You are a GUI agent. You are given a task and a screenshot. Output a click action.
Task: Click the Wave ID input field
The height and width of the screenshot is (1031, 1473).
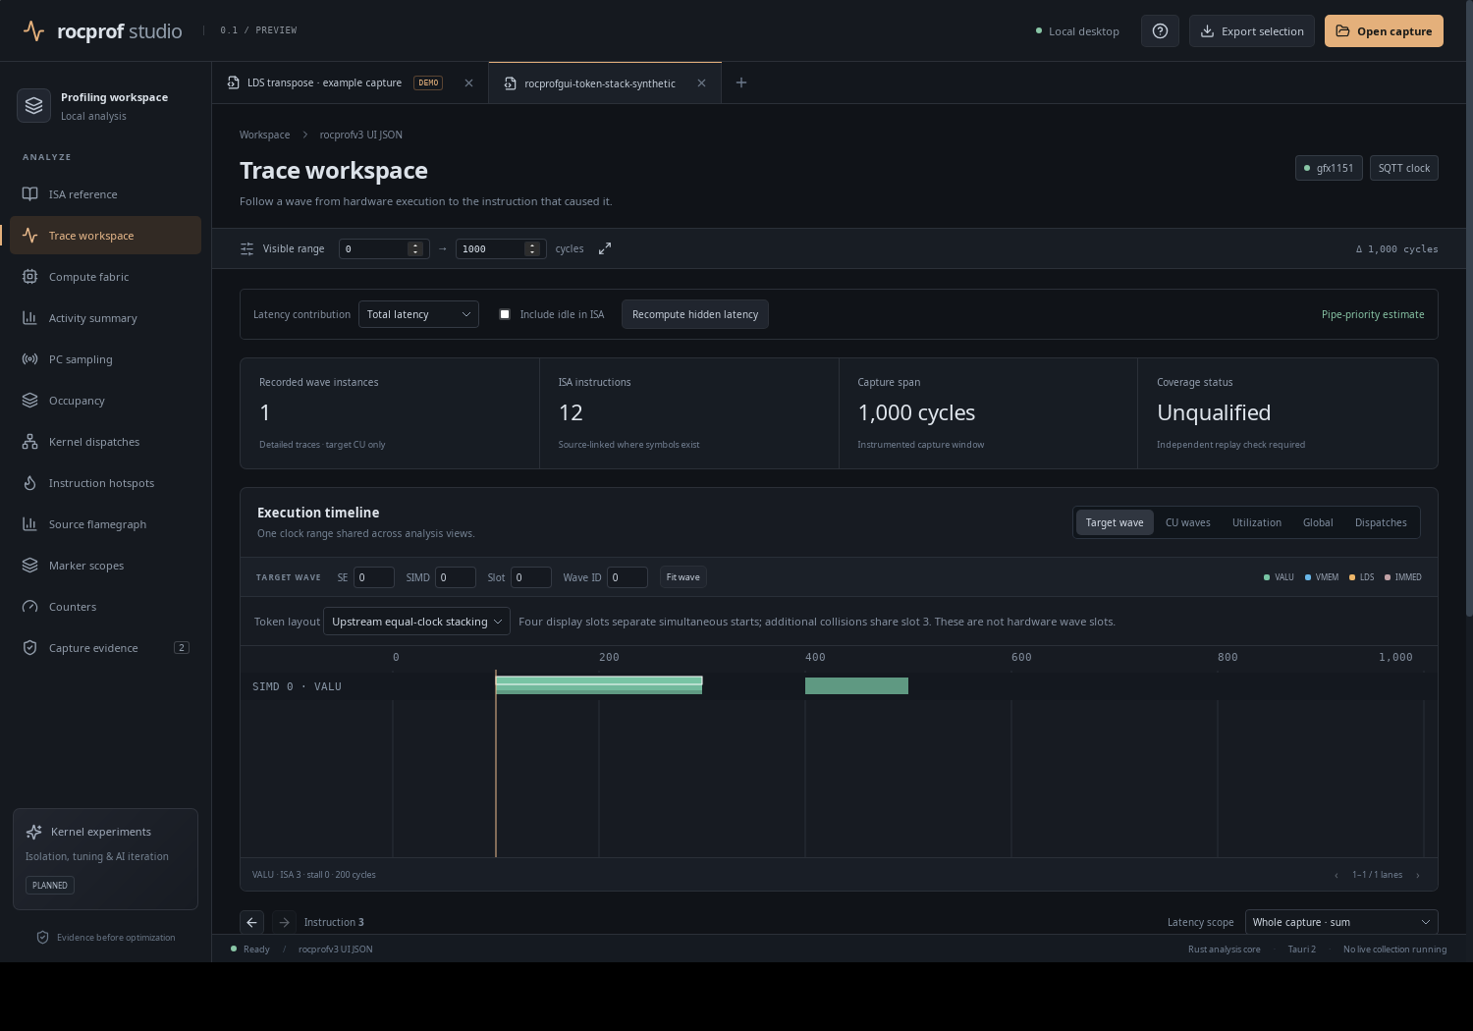[627, 577]
